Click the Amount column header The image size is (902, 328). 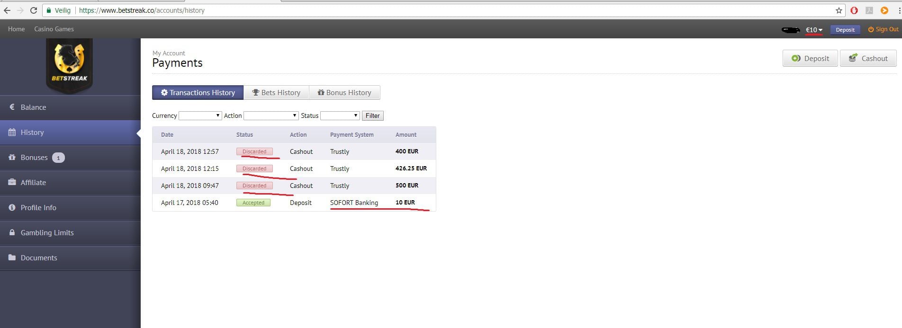pyautogui.click(x=406, y=134)
